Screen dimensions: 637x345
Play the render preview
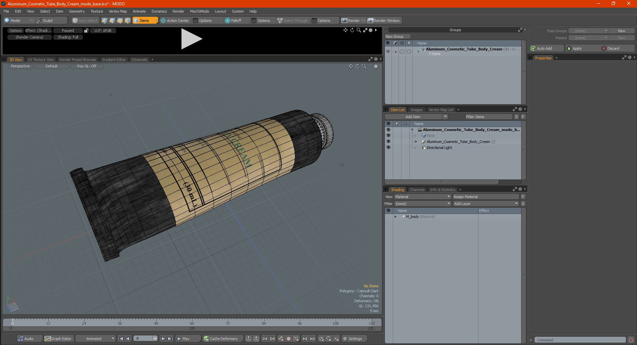tap(191, 39)
